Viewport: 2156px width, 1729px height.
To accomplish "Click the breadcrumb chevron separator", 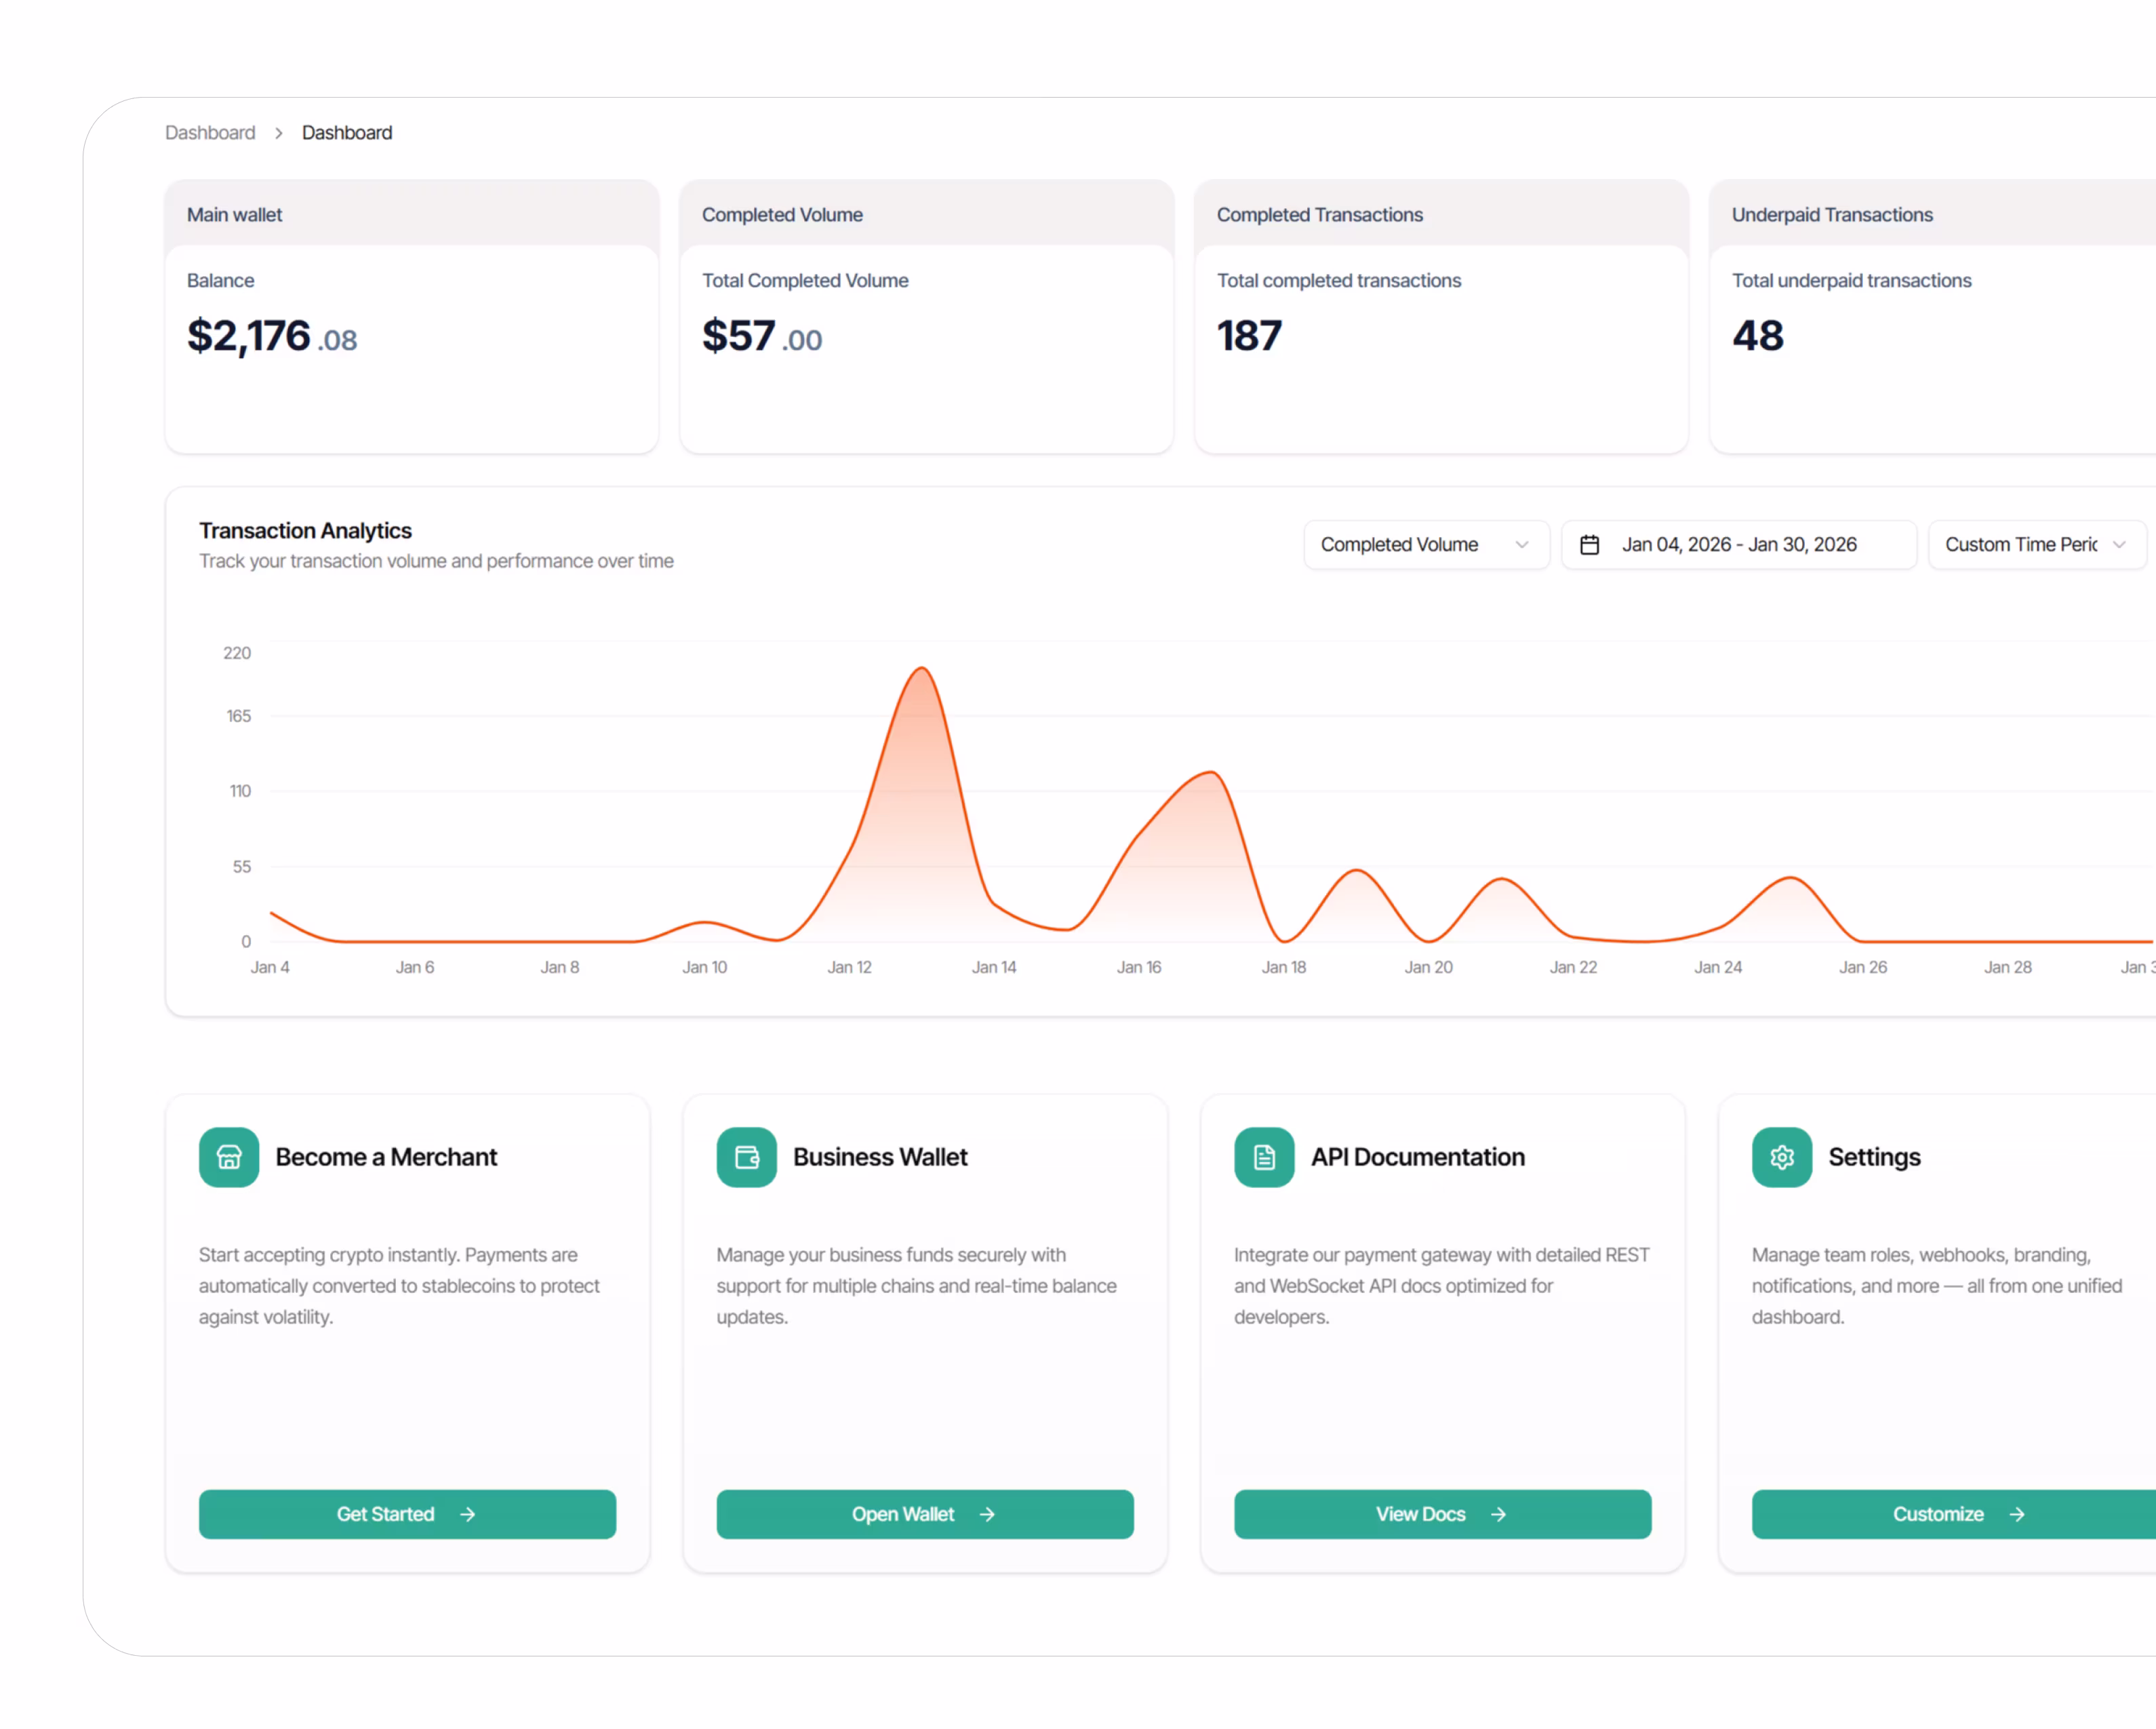I will [278, 133].
